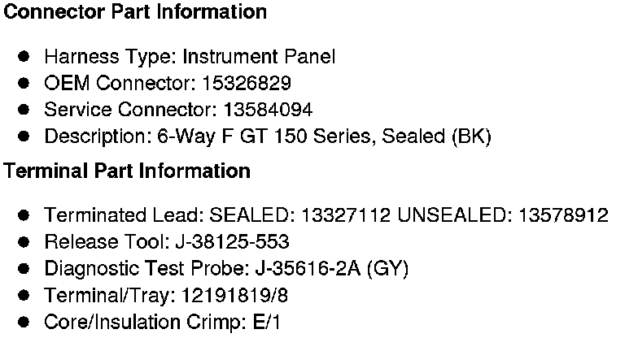
Task: Click the Connector Part Information heading
Action: (135, 13)
